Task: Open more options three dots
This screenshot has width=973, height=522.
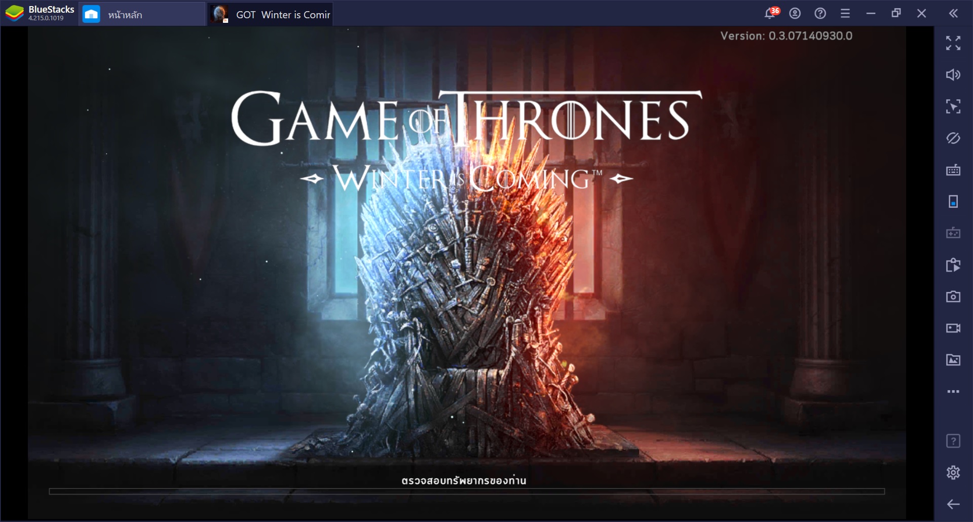Action: (x=953, y=391)
